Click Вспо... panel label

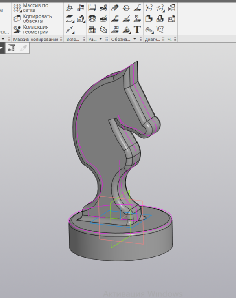pos(73,39)
